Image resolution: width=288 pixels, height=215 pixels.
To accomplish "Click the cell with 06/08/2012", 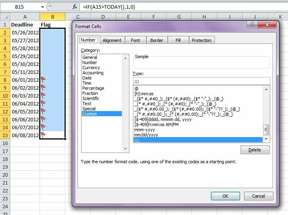I will pyautogui.click(x=25, y=135).
